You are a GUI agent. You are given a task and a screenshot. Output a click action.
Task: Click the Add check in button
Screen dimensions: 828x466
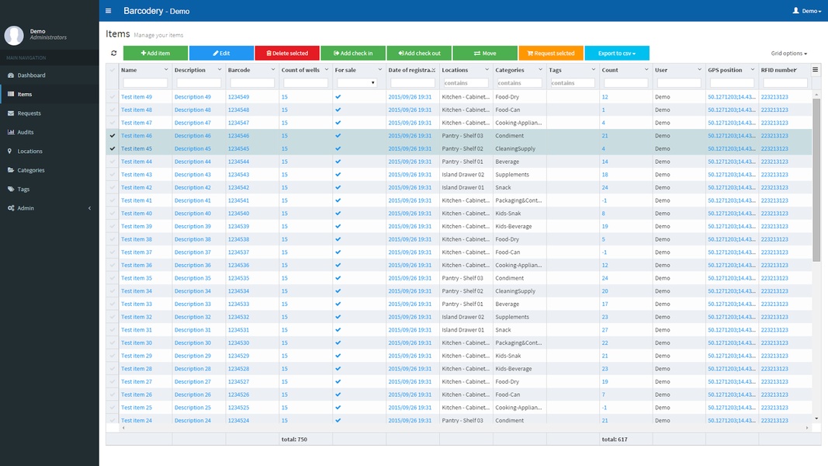pyautogui.click(x=353, y=53)
